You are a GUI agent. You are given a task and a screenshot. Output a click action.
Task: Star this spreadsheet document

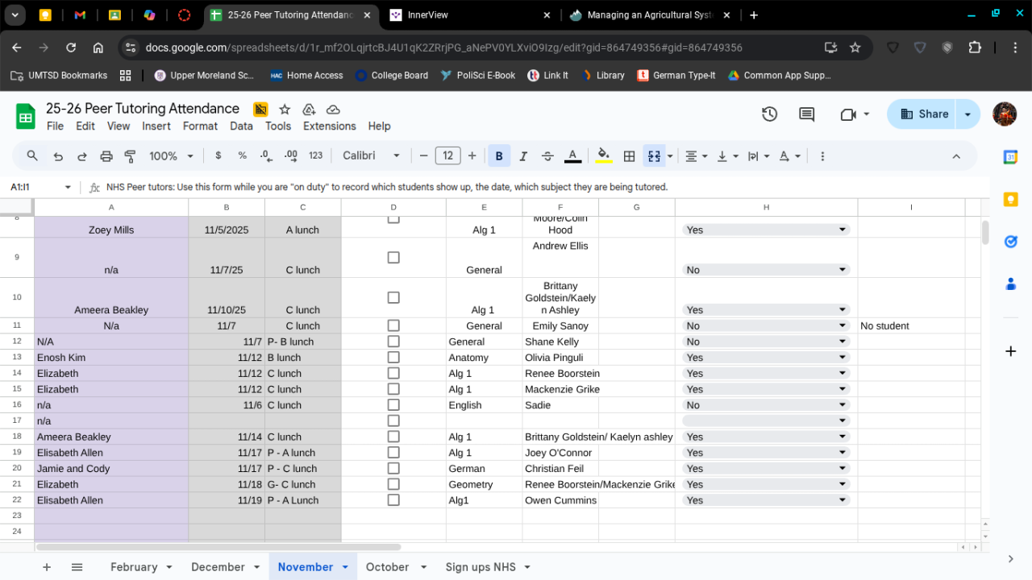[285, 110]
